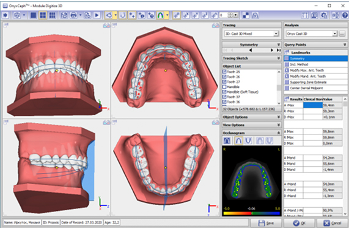
Task: Click the play button in toolbar
Action: 97,15
